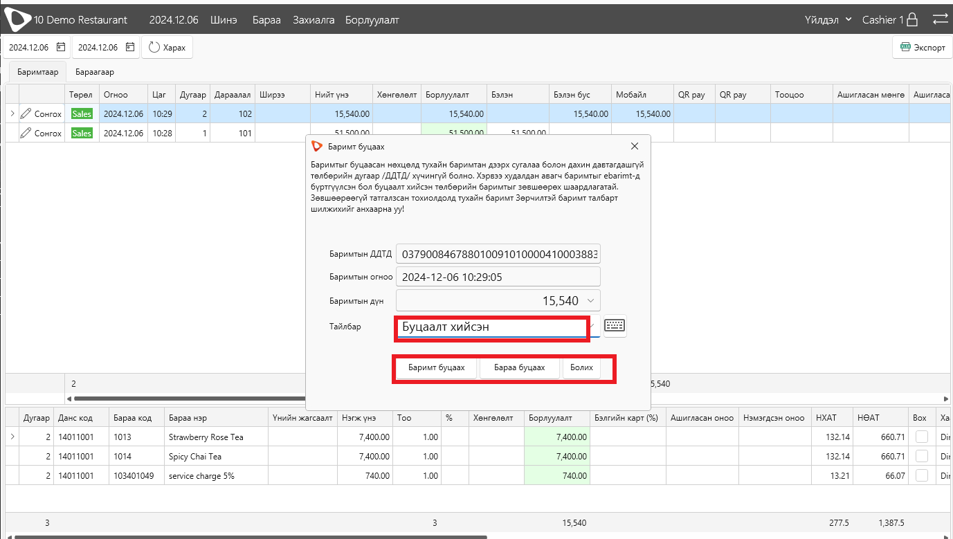
Task: Click the Бараа буцаах button
Action: coord(520,368)
